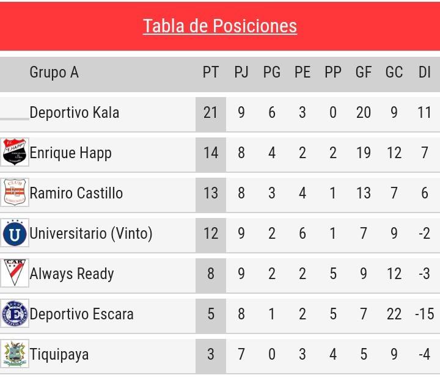The height and width of the screenshot is (378, 440).
Task: Click the Enrique Happ club crest
Action: pos(15,151)
